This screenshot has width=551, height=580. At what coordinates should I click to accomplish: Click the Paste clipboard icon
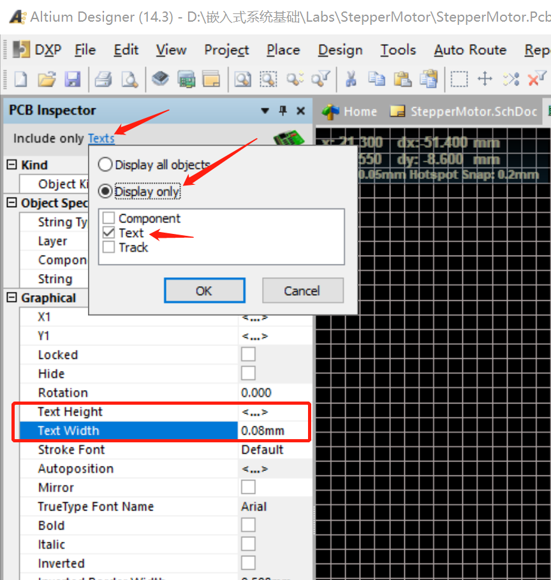[x=402, y=79]
